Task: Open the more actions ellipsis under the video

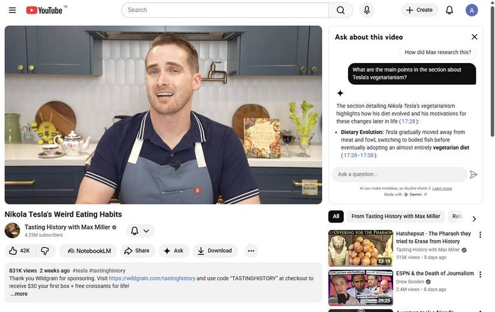Action: [251, 251]
